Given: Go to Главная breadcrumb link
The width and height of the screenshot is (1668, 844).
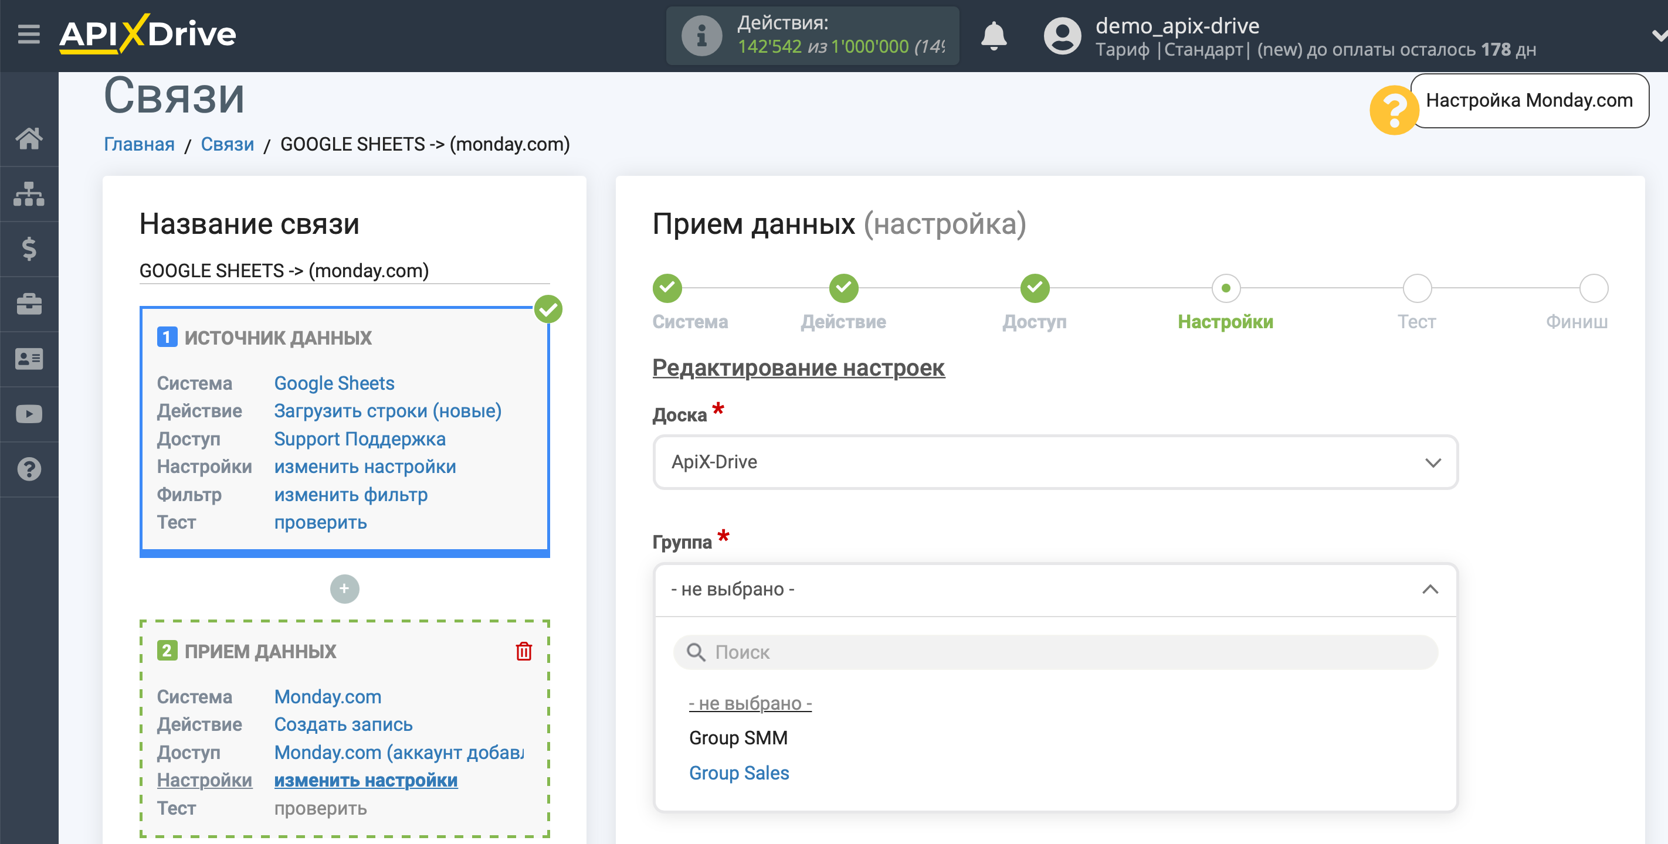Looking at the screenshot, I should (139, 144).
